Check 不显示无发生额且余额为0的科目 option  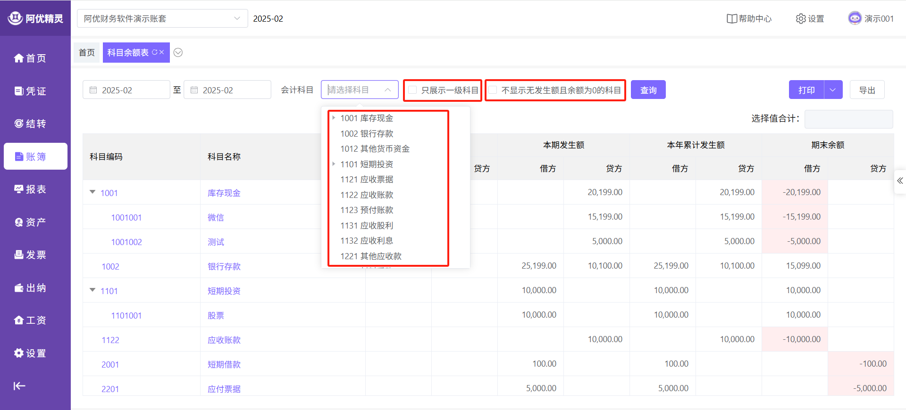click(493, 90)
